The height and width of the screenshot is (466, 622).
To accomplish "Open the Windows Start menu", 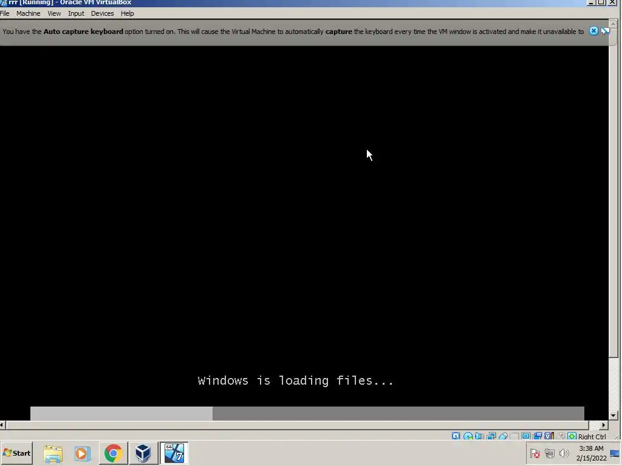I will tap(16, 453).
